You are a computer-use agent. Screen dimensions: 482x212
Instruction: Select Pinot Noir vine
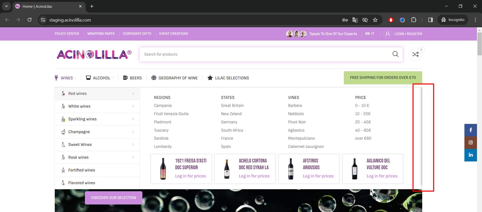click(x=297, y=122)
